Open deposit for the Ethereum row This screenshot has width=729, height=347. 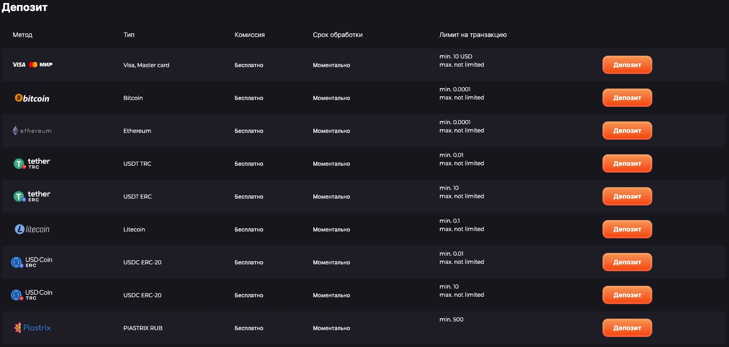(627, 131)
